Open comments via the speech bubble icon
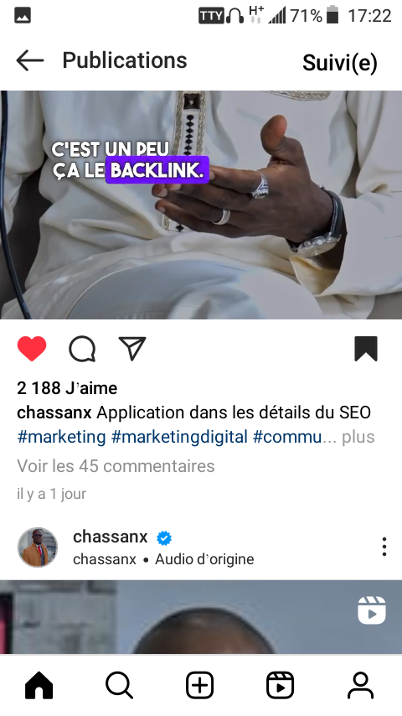Viewport: 402px width, 716px height. click(82, 350)
